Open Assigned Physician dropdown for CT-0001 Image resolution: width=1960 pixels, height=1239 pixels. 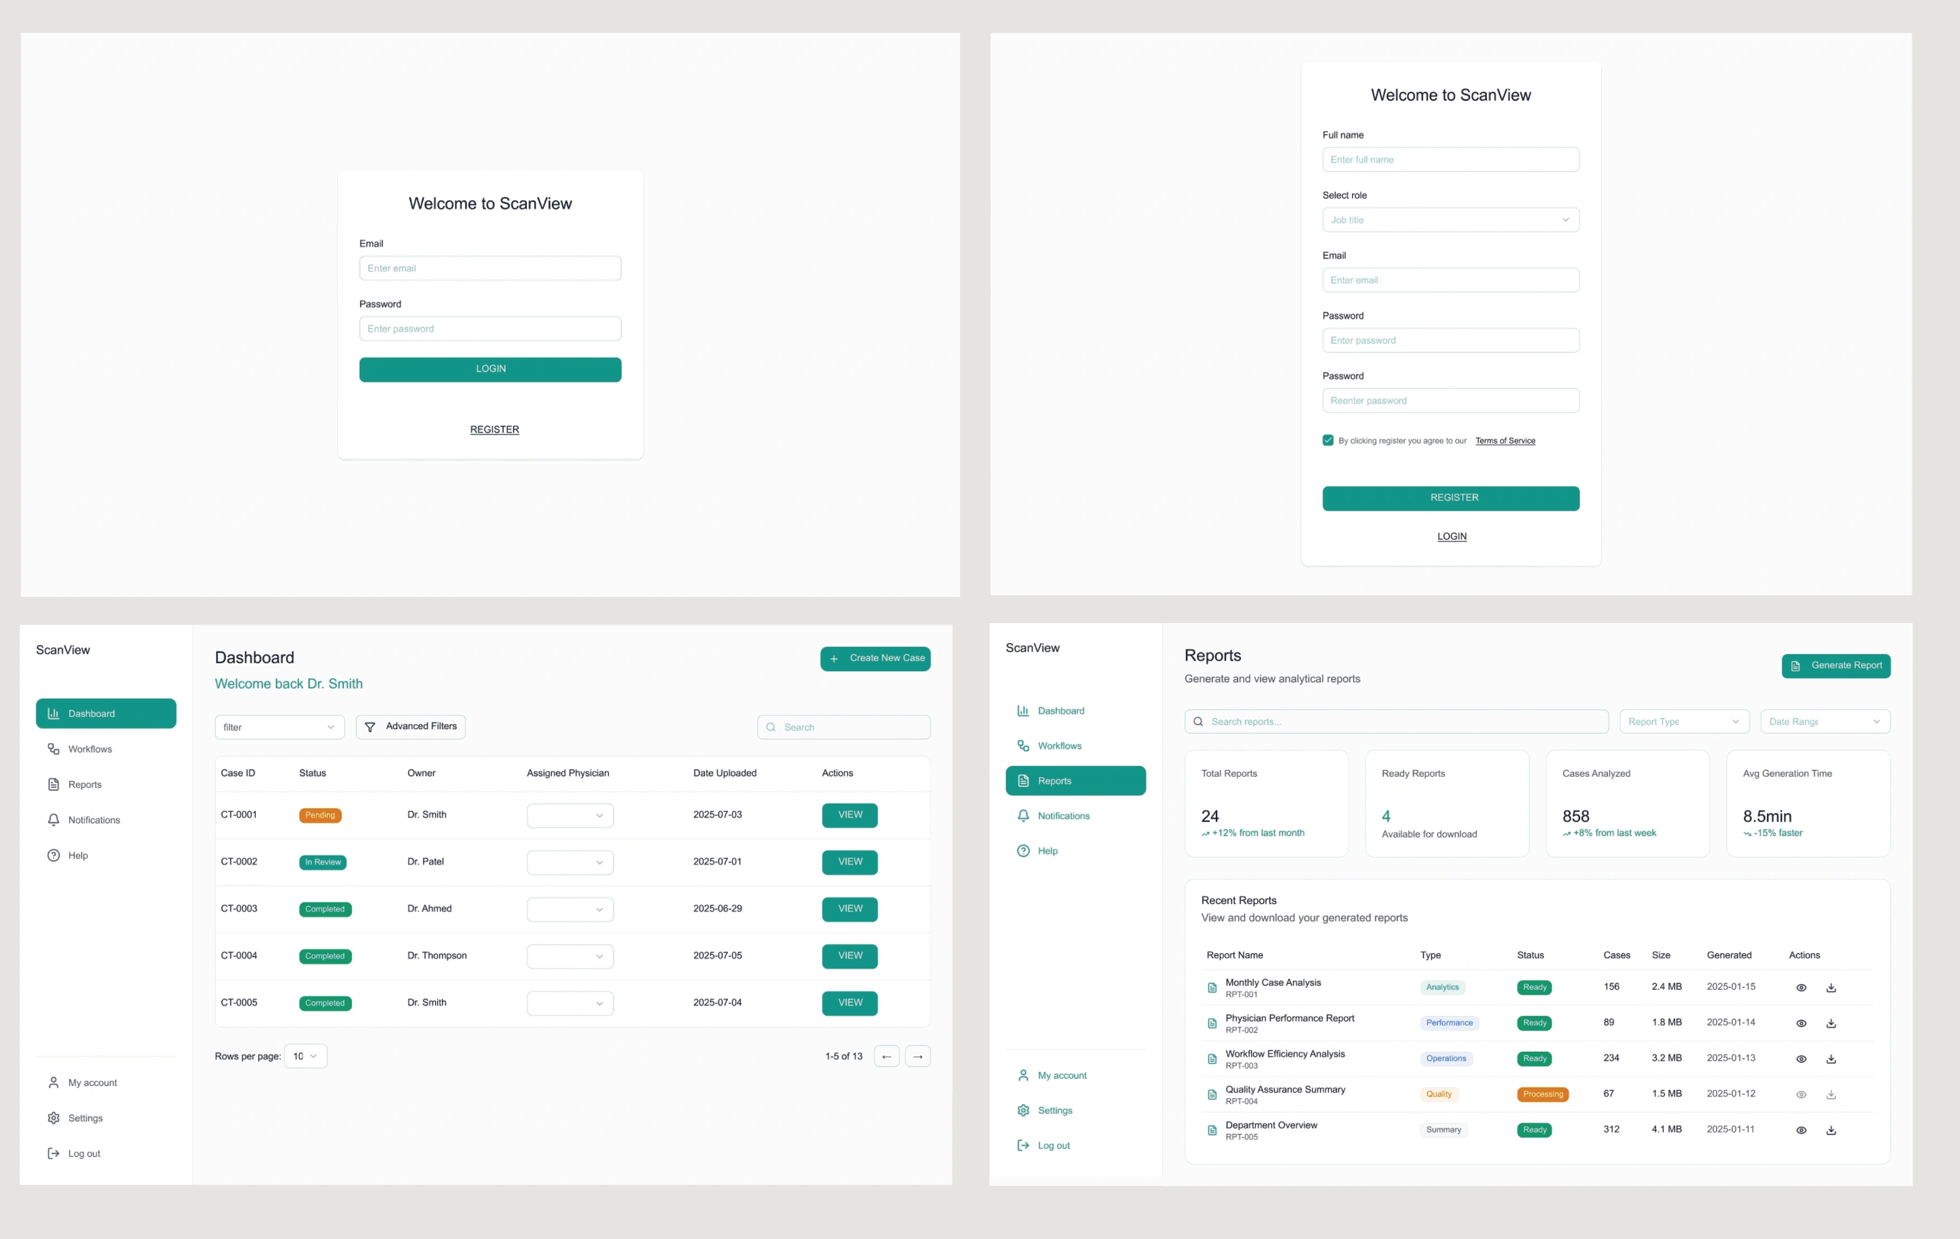point(570,816)
